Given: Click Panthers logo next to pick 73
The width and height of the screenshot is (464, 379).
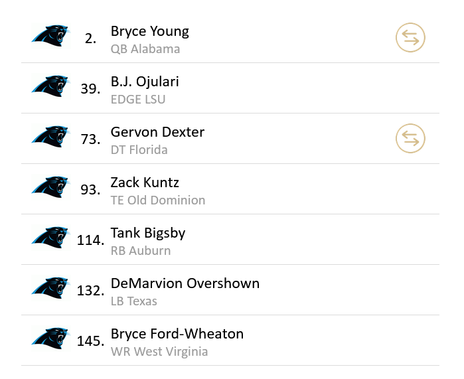Looking at the screenshot, I should click(x=50, y=137).
